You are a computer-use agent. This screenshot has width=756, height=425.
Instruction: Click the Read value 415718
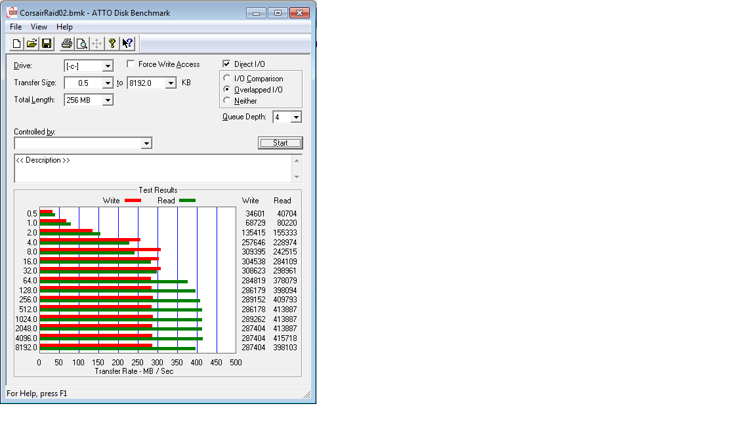[285, 338]
